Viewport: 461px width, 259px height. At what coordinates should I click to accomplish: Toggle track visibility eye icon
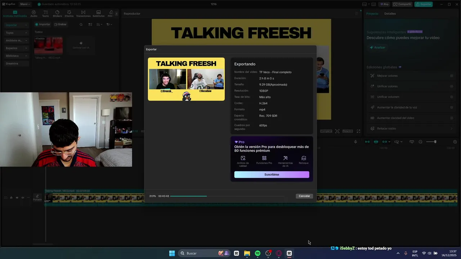[x=17, y=197]
